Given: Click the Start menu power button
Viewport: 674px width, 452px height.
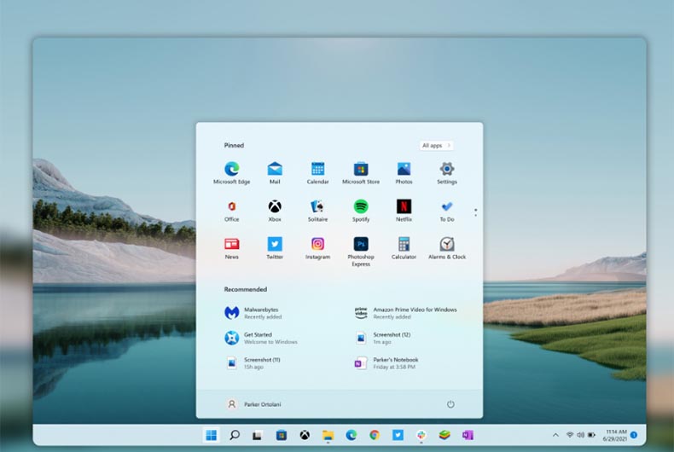Looking at the screenshot, I should (x=450, y=404).
